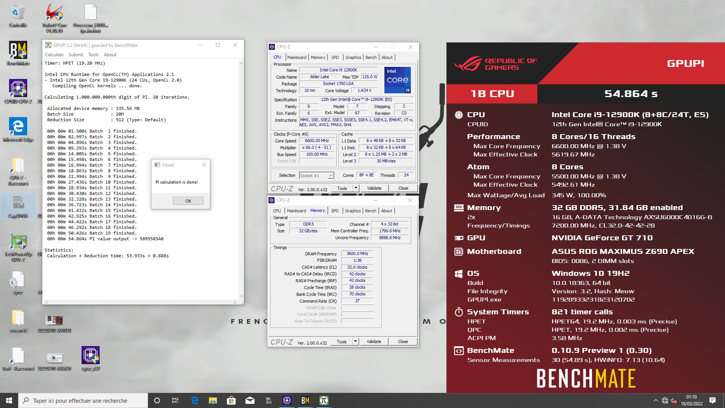Open Mainboard tab in bottom CPU-Z
725x408 pixels.
point(296,211)
